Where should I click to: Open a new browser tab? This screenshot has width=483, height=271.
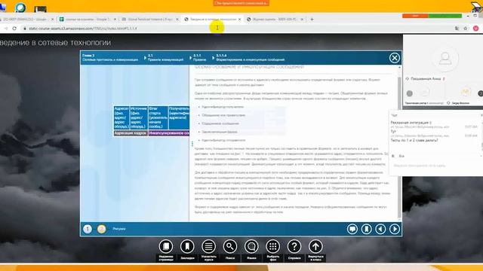tap(312, 19)
